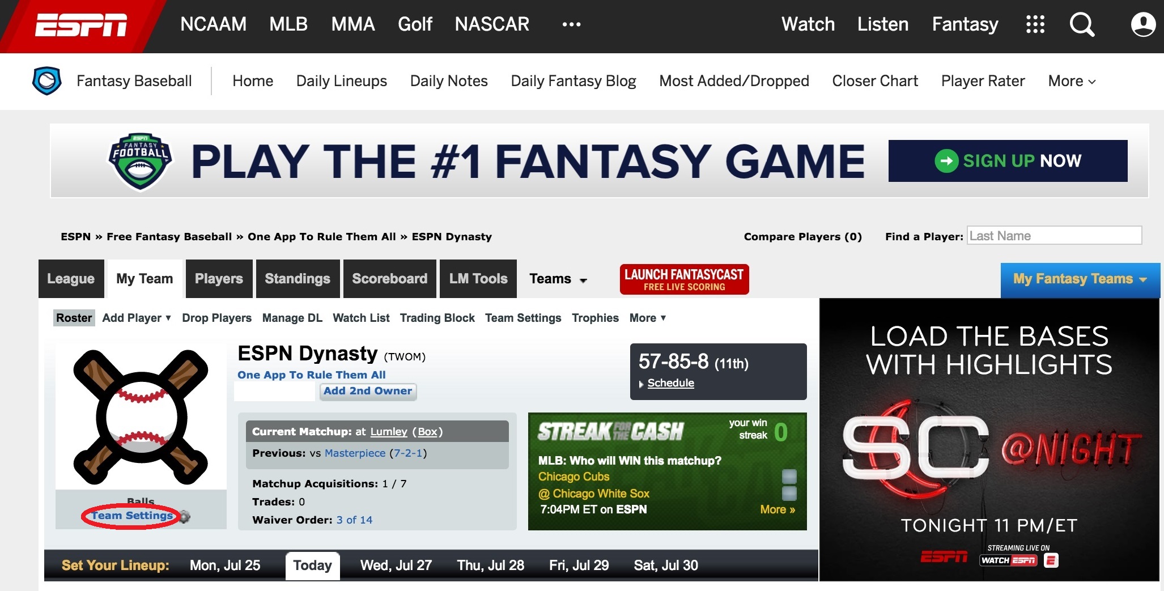
Task: Open the Schedule link
Action: click(670, 383)
